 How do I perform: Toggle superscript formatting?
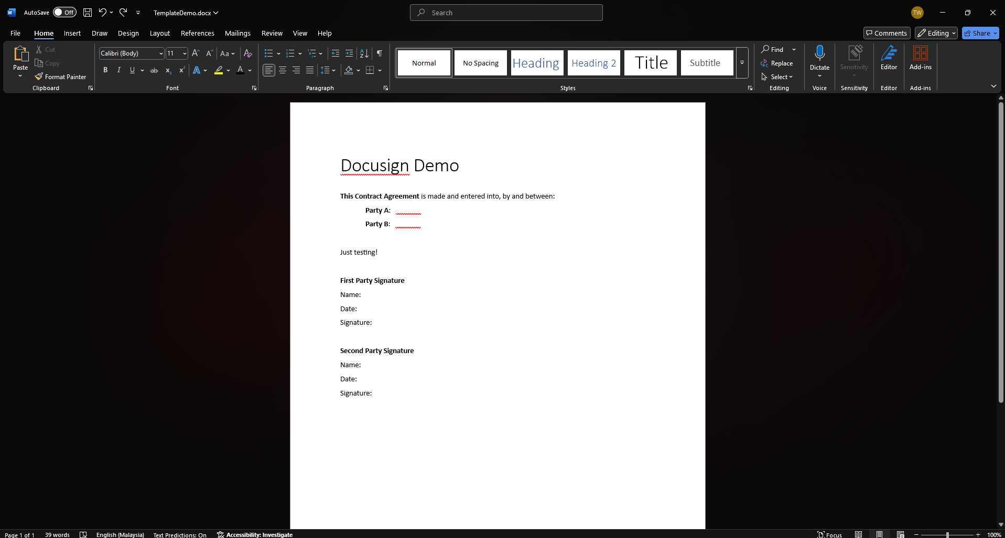[x=182, y=70]
